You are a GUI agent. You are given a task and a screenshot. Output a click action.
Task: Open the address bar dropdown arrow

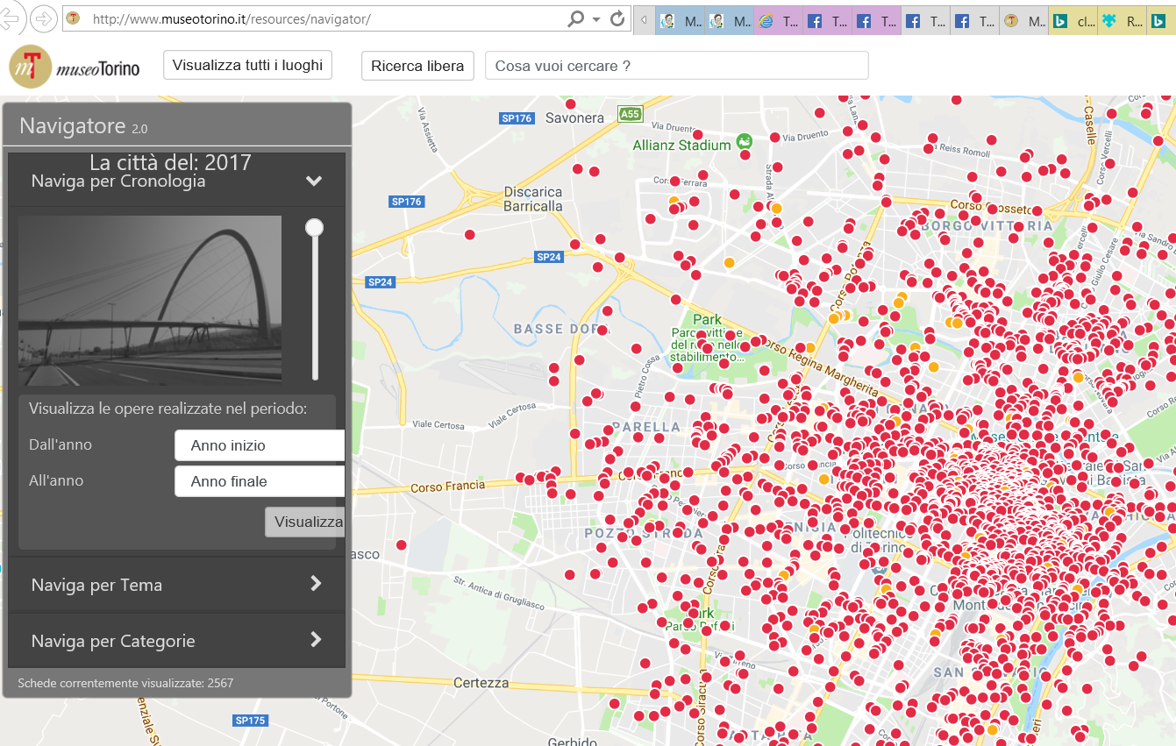[x=596, y=19]
